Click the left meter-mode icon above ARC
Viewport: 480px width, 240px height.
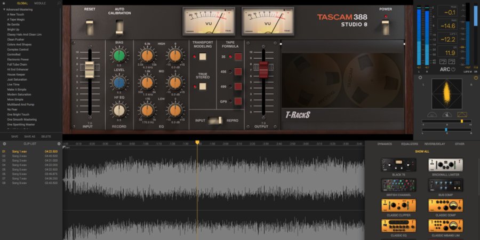(443, 61)
